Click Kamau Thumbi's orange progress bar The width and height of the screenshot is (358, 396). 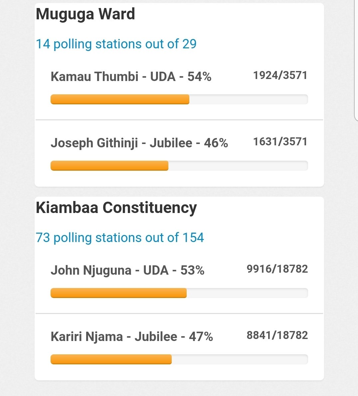[120, 99]
